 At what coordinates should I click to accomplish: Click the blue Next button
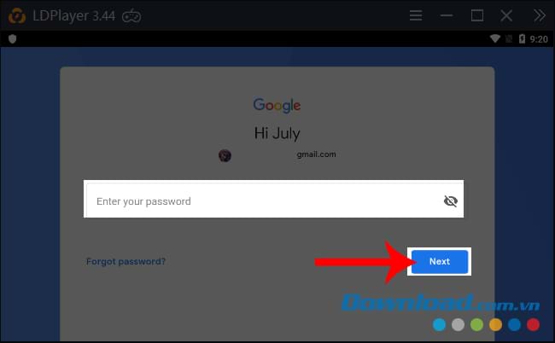[440, 261]
